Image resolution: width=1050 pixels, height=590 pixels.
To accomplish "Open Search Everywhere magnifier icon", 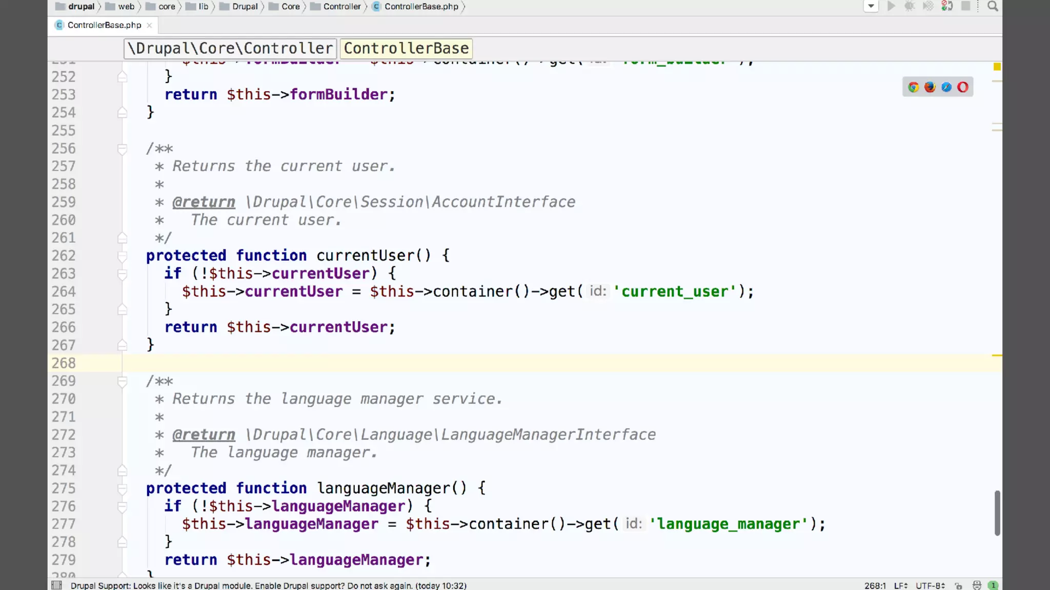I will 993,6.
